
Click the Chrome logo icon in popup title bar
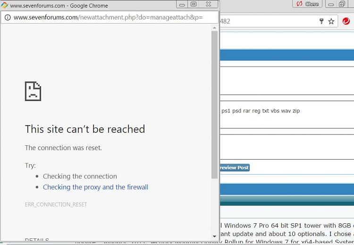pyautogui.click(x=5, y=5)
